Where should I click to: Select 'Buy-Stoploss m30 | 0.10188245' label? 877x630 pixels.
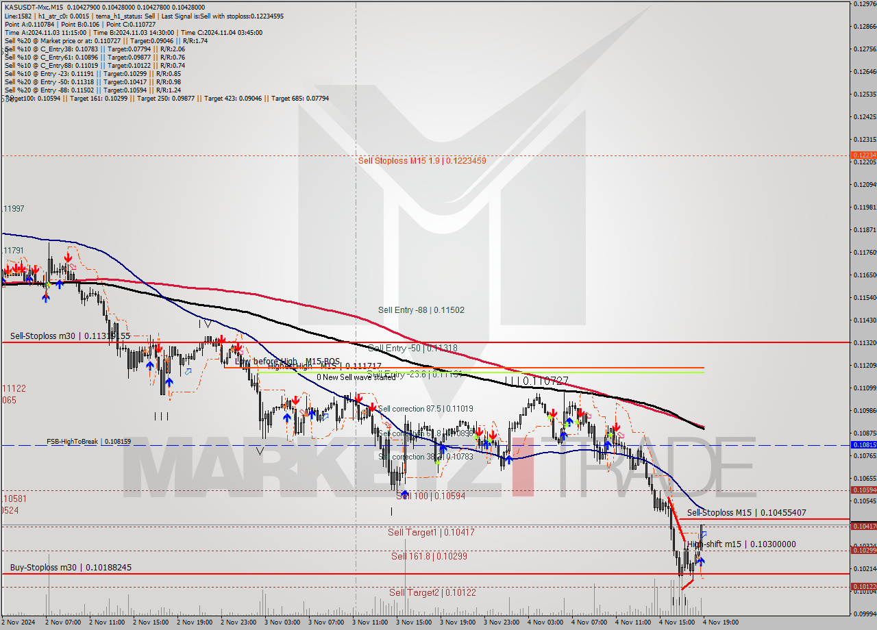pyautogui.click(x=71, y=568)
